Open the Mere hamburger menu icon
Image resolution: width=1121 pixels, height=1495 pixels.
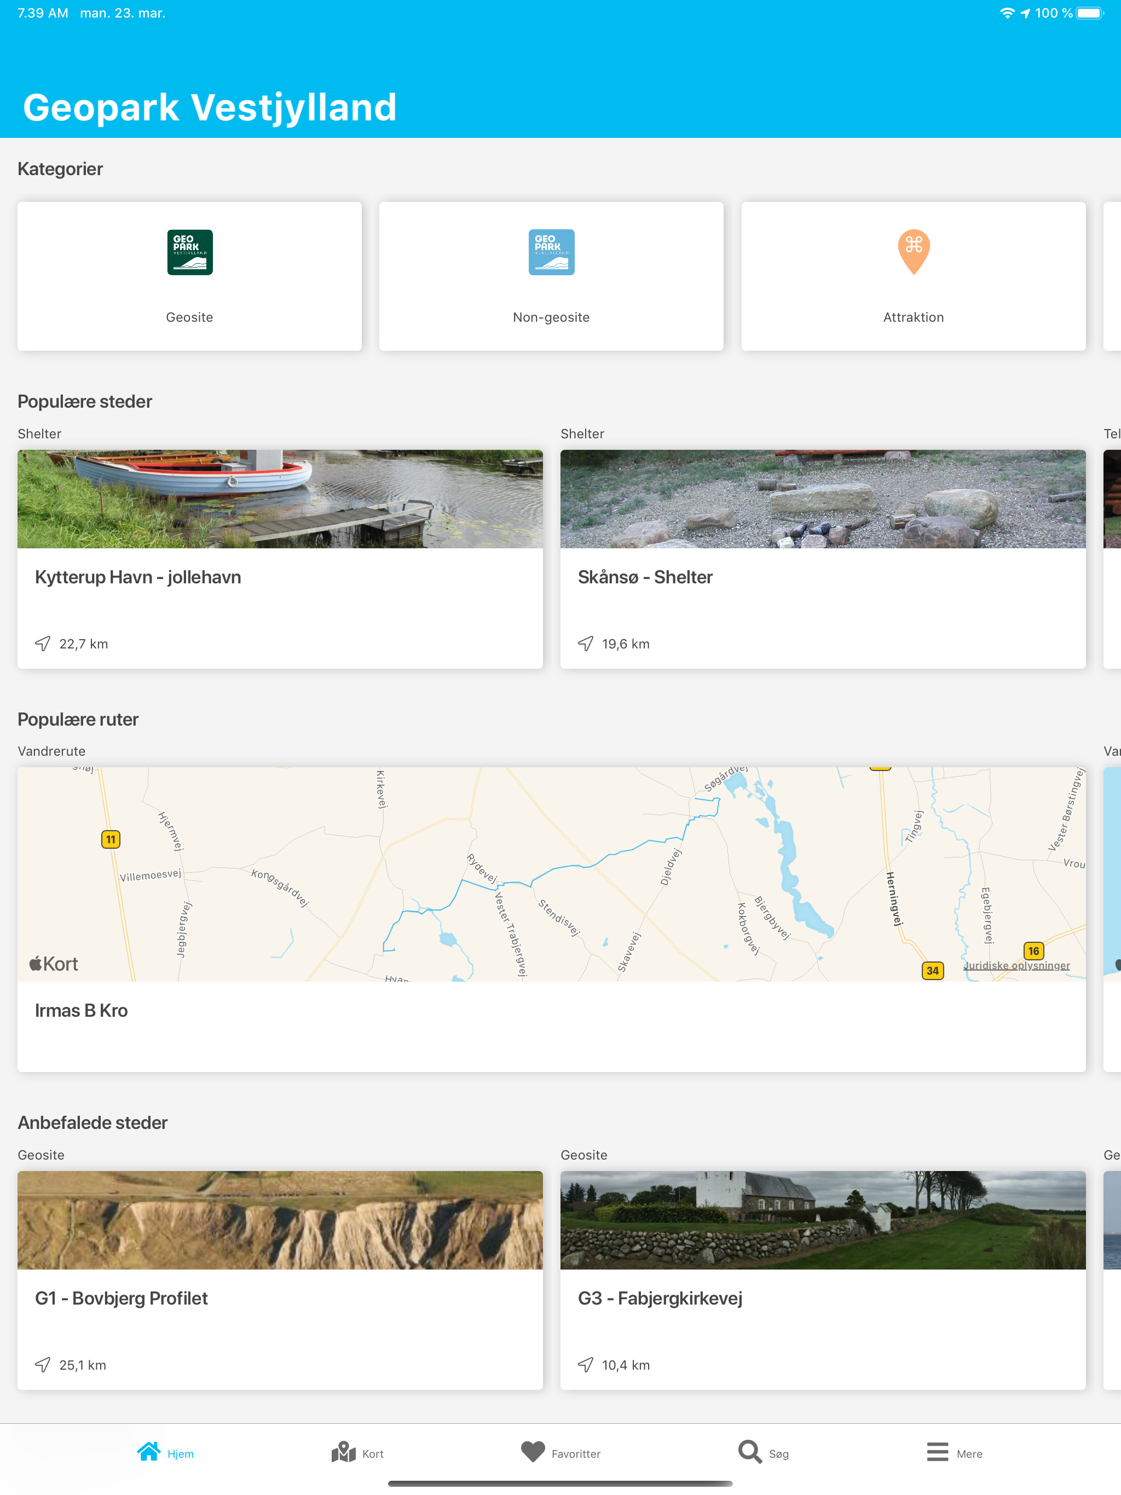coord(937,1452)
